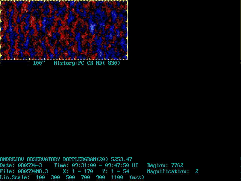The image size is (241, 181).
Task: Click the Date: 080594-3 field
Action: click(21, 165)
